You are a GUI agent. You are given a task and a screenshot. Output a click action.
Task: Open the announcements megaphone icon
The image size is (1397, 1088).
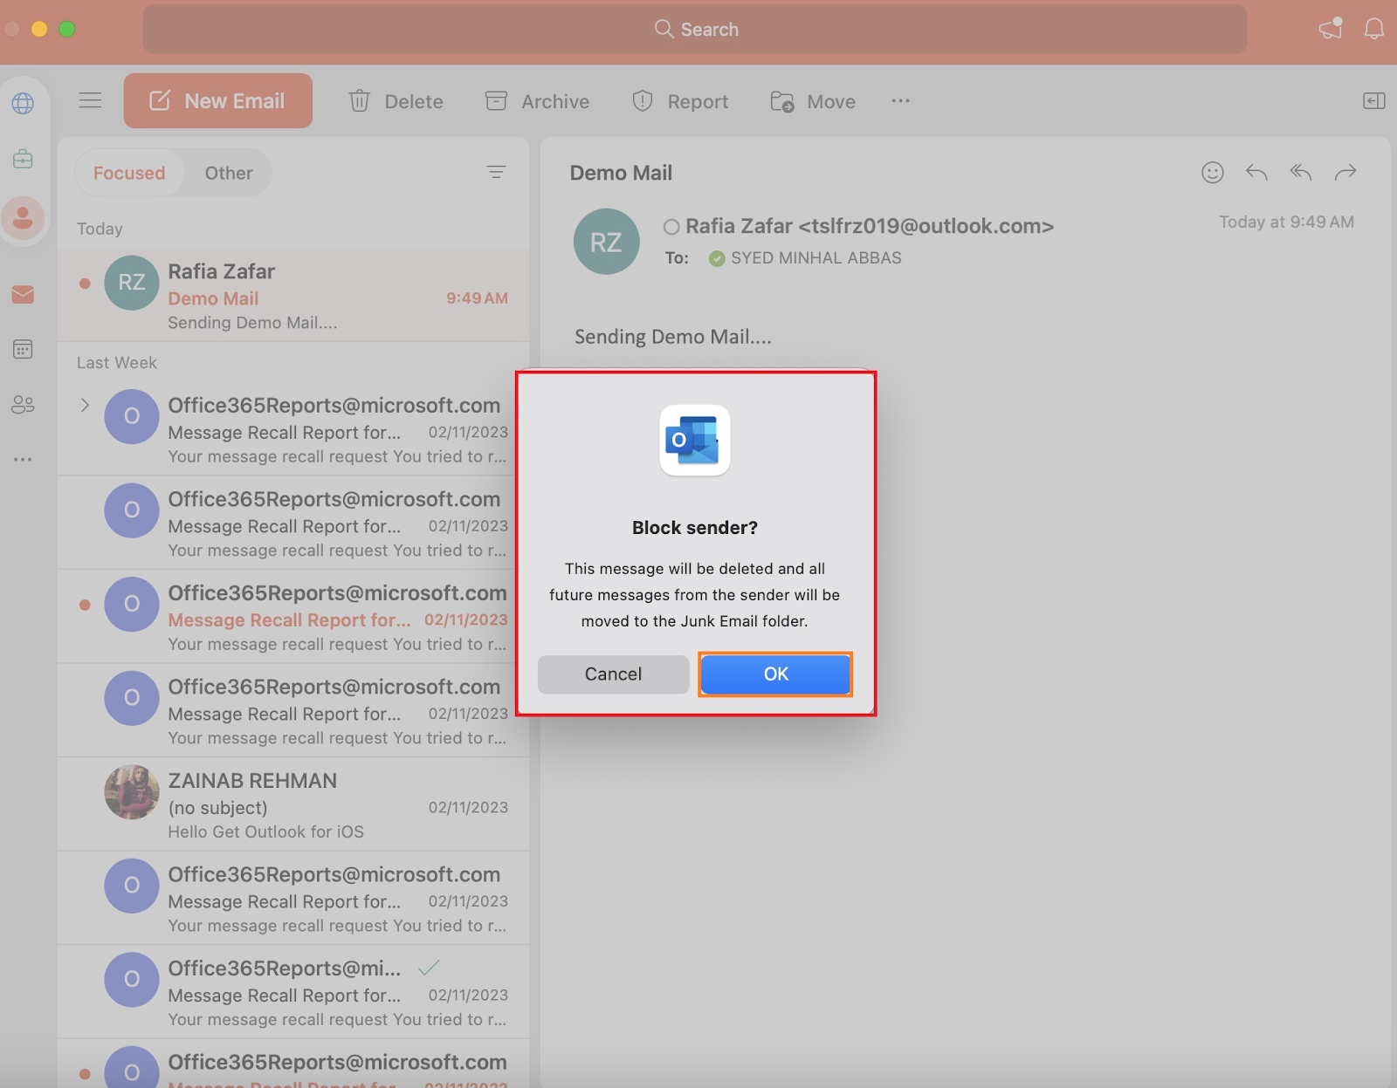pyautogui.click(x=1331, y=29)
